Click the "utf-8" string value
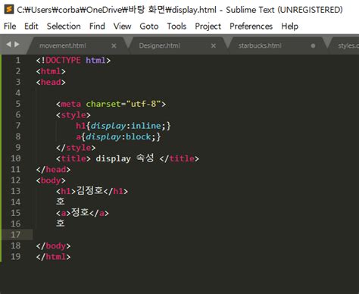The height and width of the screenshot is (294, 359). pos(143,104)
